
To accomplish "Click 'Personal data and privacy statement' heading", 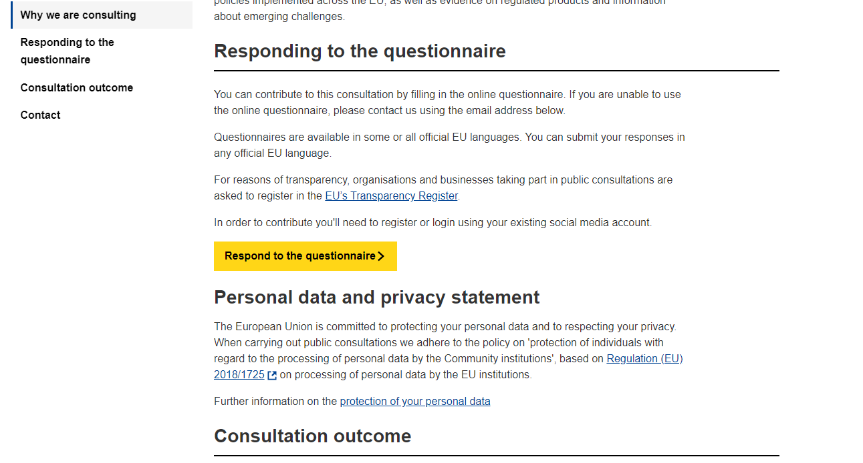I will point(376,297).
